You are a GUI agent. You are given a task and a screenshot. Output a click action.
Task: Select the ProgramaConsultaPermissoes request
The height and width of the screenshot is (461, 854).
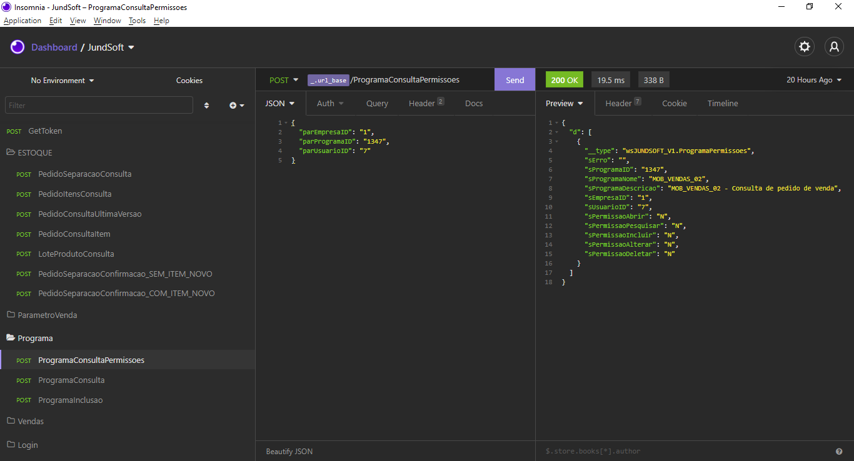pos(128,360)
